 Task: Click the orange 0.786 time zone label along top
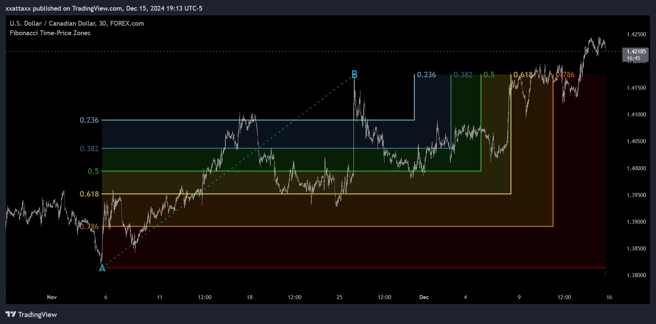tap(565, 75)
